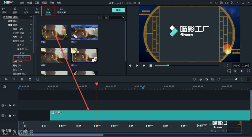Zoom in the timeline with plus icon
Image resolution: width=252 pixels, height=137 pixels.
[242, 79]
